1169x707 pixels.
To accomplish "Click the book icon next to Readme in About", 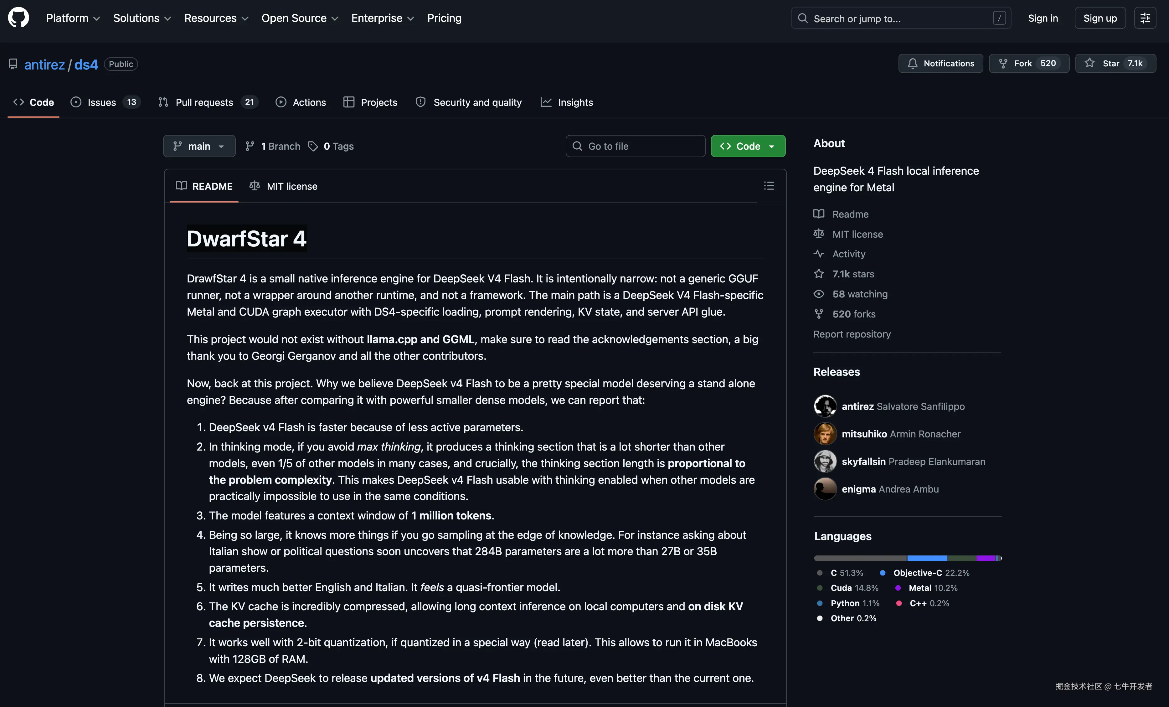I will 819,214.
